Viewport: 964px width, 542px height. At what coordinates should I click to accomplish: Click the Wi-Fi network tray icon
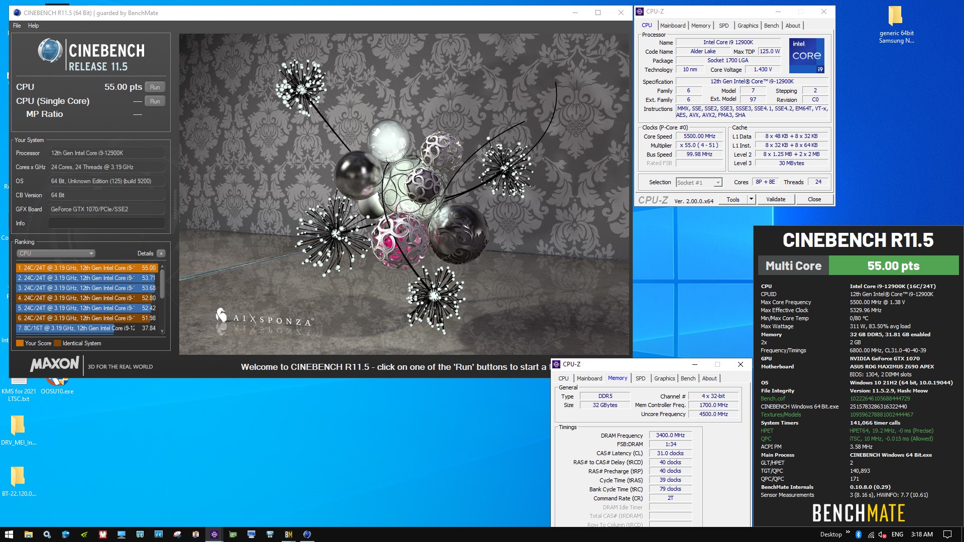pos(870,534)
